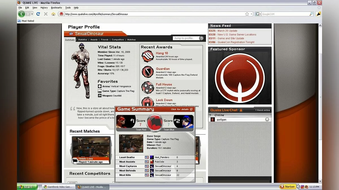Switch to the Statistics profile tab
The image size is (339, 190).
coord(82,40)
